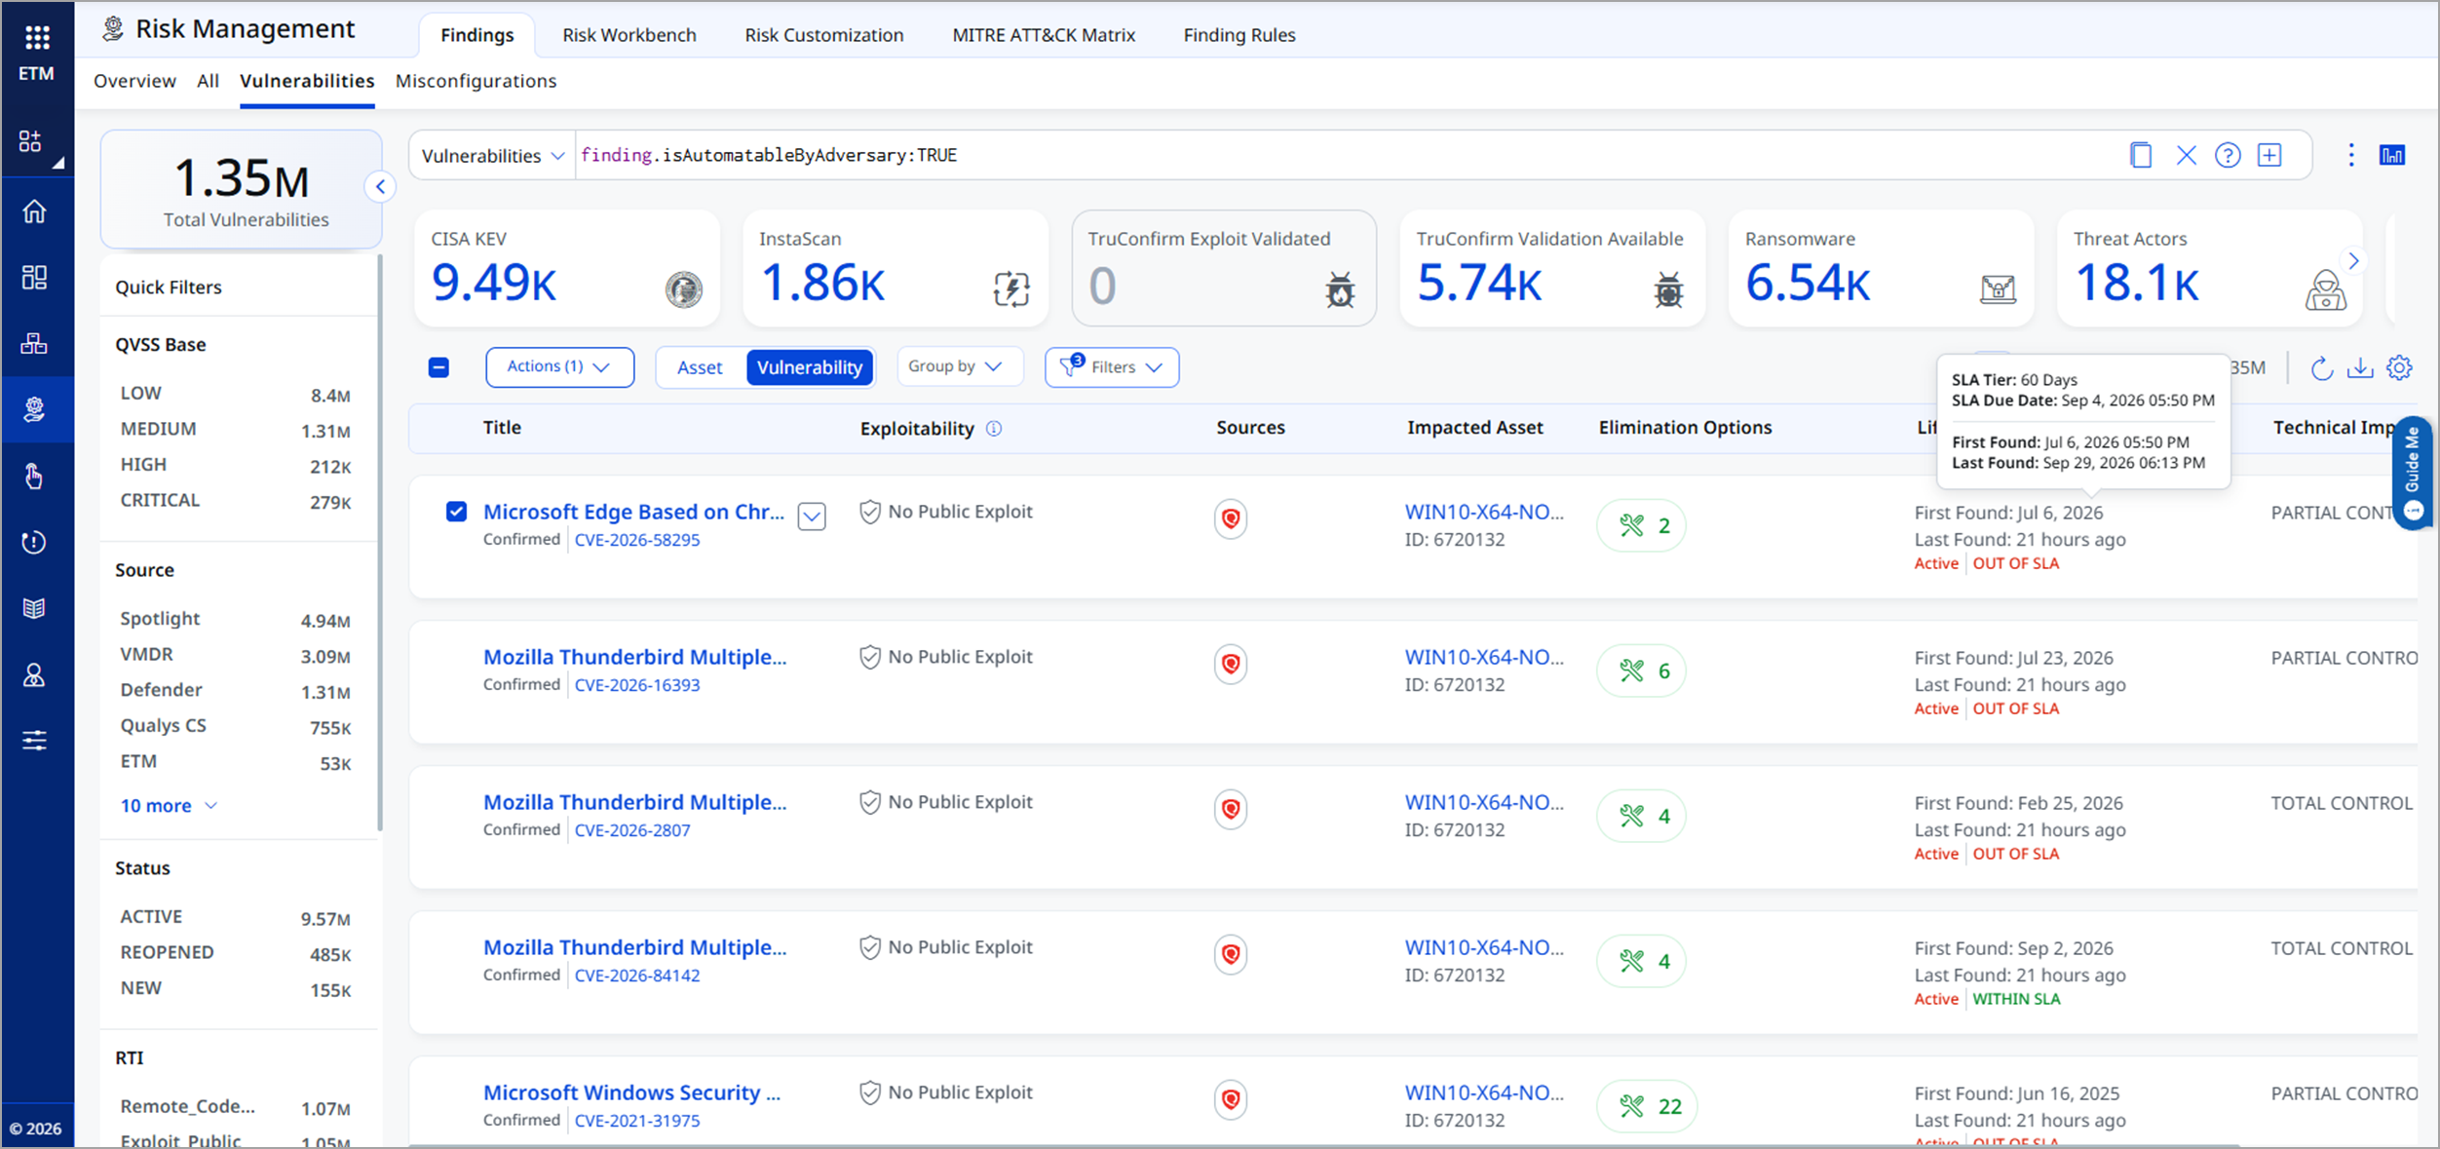
Task: Open the Vulnerabilities search scope dropdown
Action: pyautogui.click(x=492, y=156)
